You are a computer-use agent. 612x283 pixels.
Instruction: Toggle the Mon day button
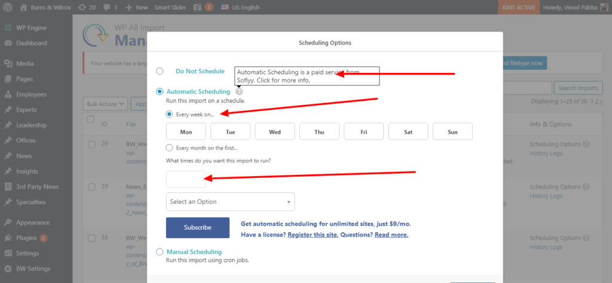pyautogui.click(x=186, y=131)
